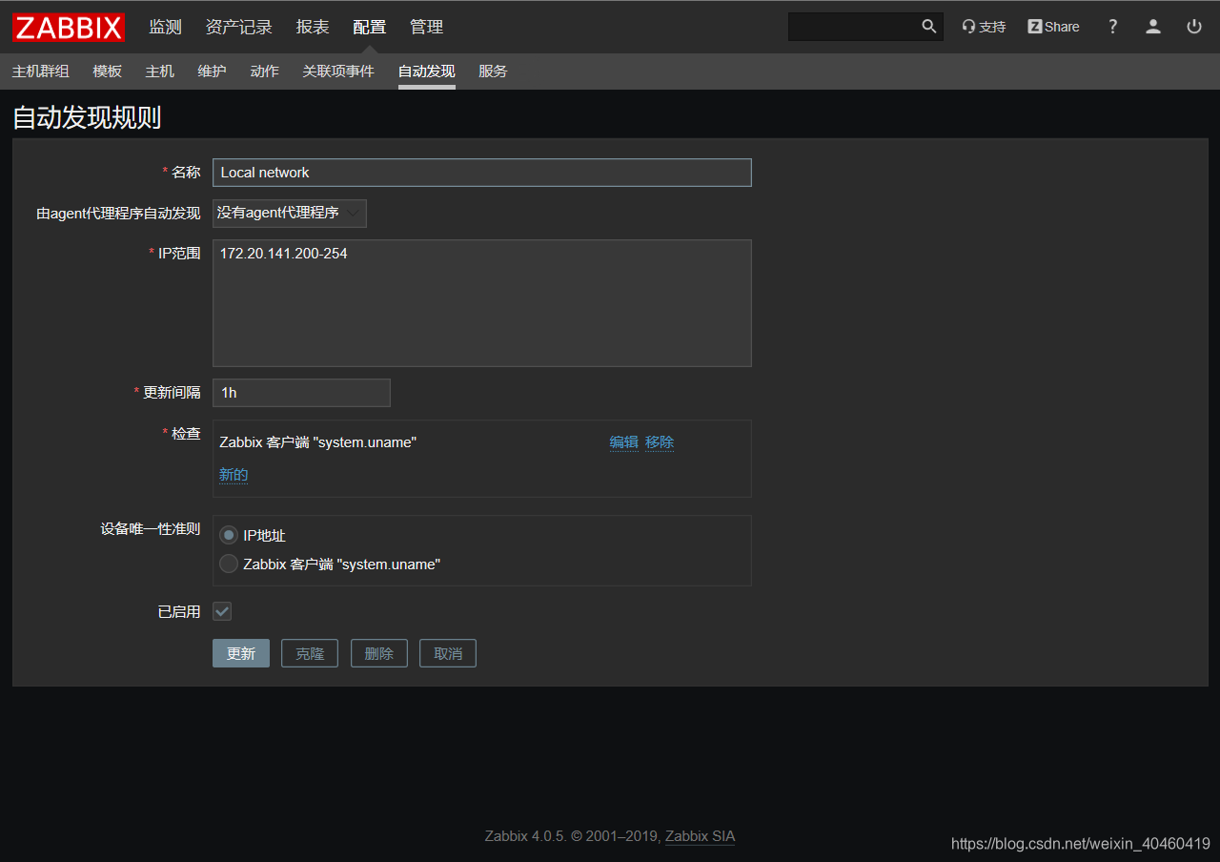
Task: Go to 模板 submenu
Action: tap(108, 72)
